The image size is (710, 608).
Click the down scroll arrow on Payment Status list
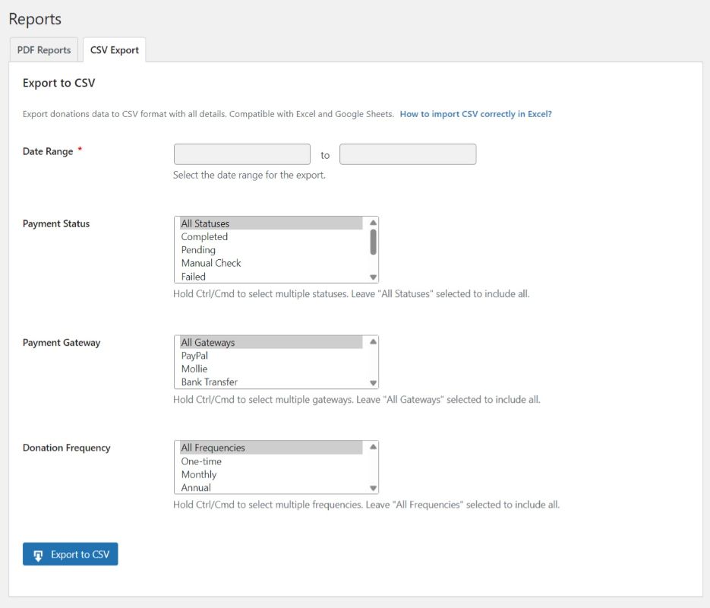372,276
